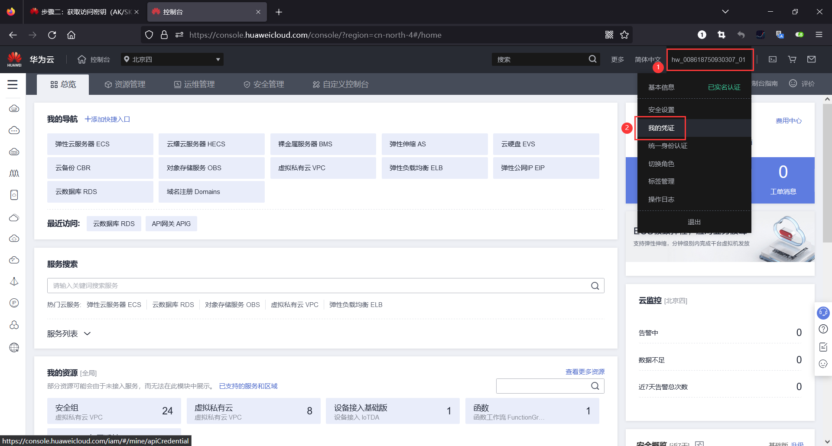Show all tabs list dropdown arrow
The image size is (832, 446).
(x=725, y=12)
